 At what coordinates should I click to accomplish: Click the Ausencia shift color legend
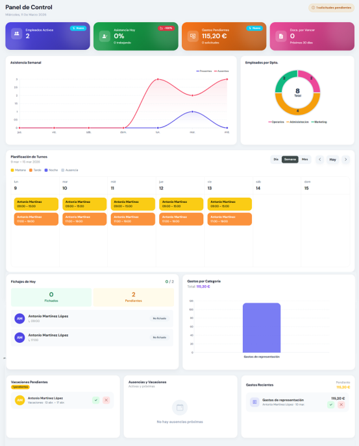[x=70, y=170]
